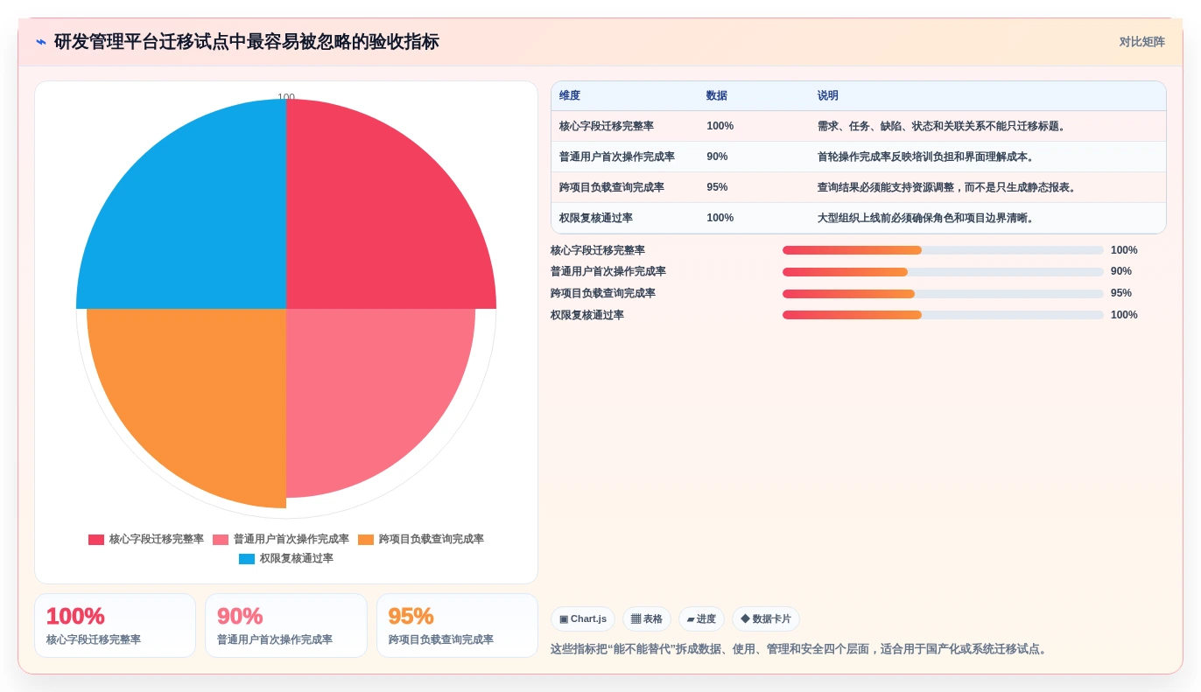Viewport: 1201px width, 692px height.
Task: Click the lightning icon beside the title
Action: [41, 42]
